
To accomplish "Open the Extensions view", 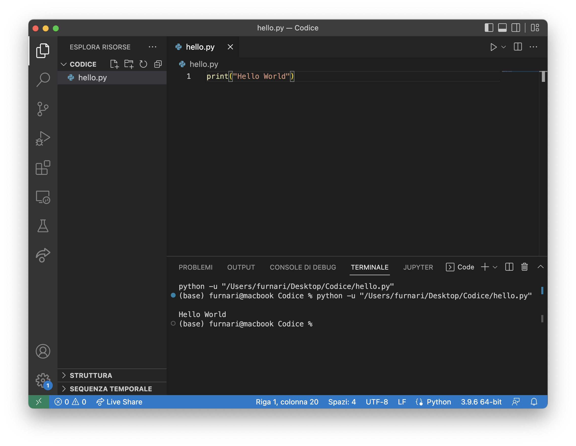I will coord(43,168).
